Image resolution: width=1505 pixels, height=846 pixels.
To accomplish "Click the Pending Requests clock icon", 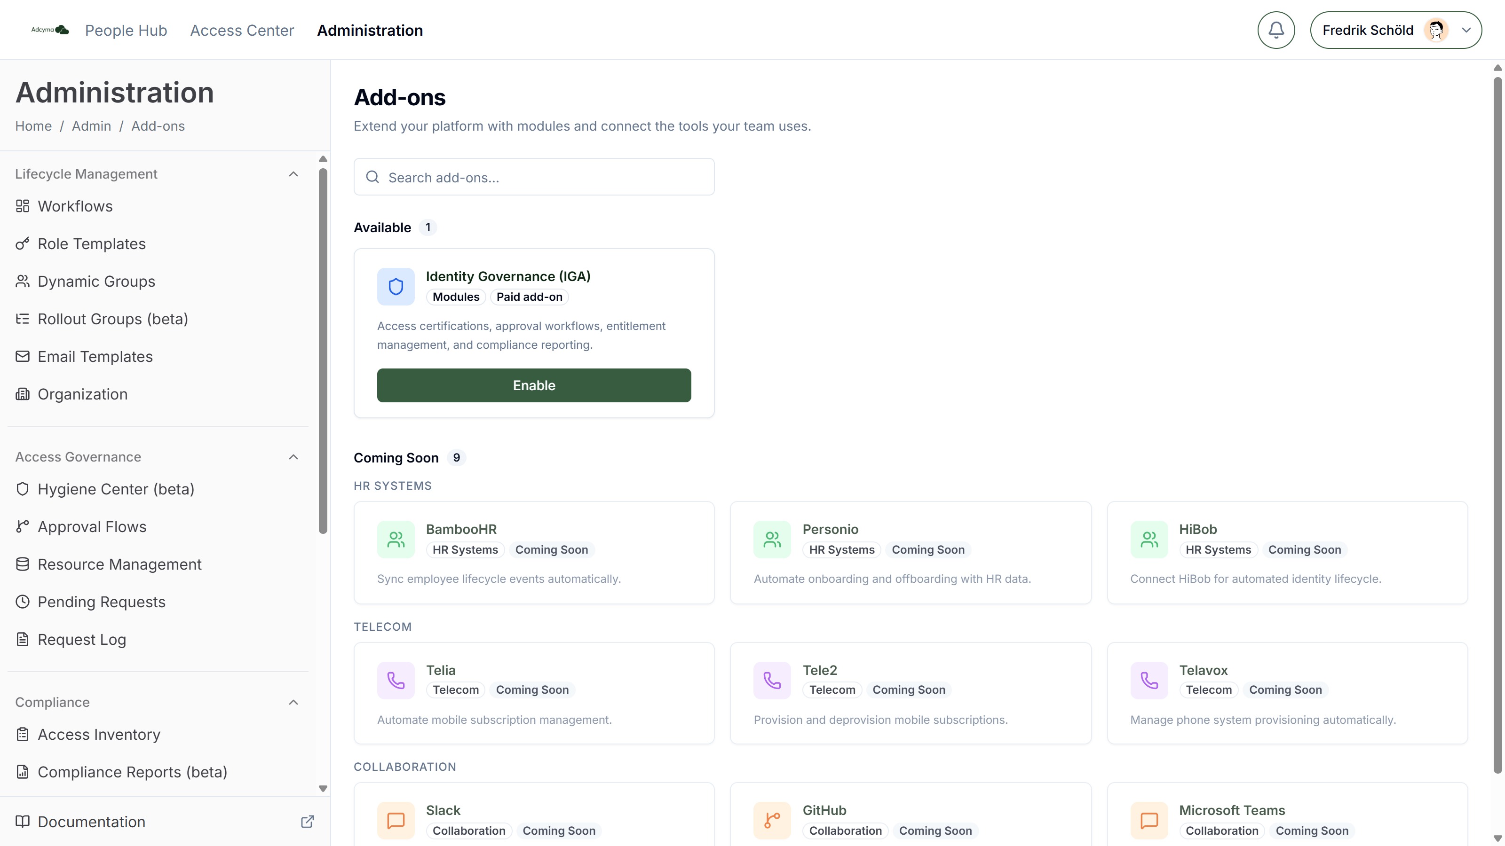I will point(22,602).
